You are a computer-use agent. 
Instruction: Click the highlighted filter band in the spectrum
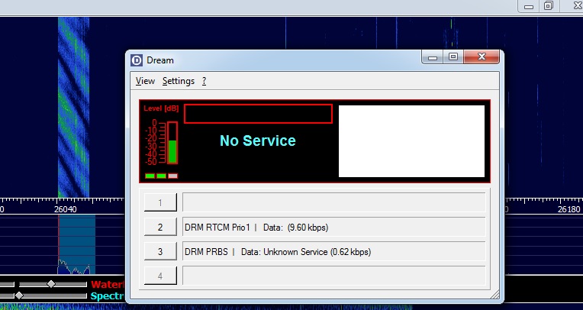pos(76,244)
